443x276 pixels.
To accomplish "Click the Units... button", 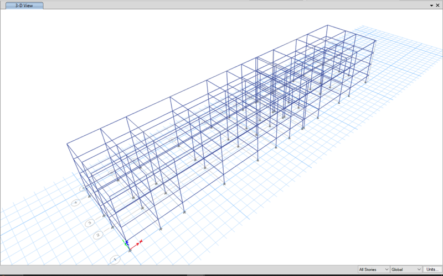I will (432, 269).
